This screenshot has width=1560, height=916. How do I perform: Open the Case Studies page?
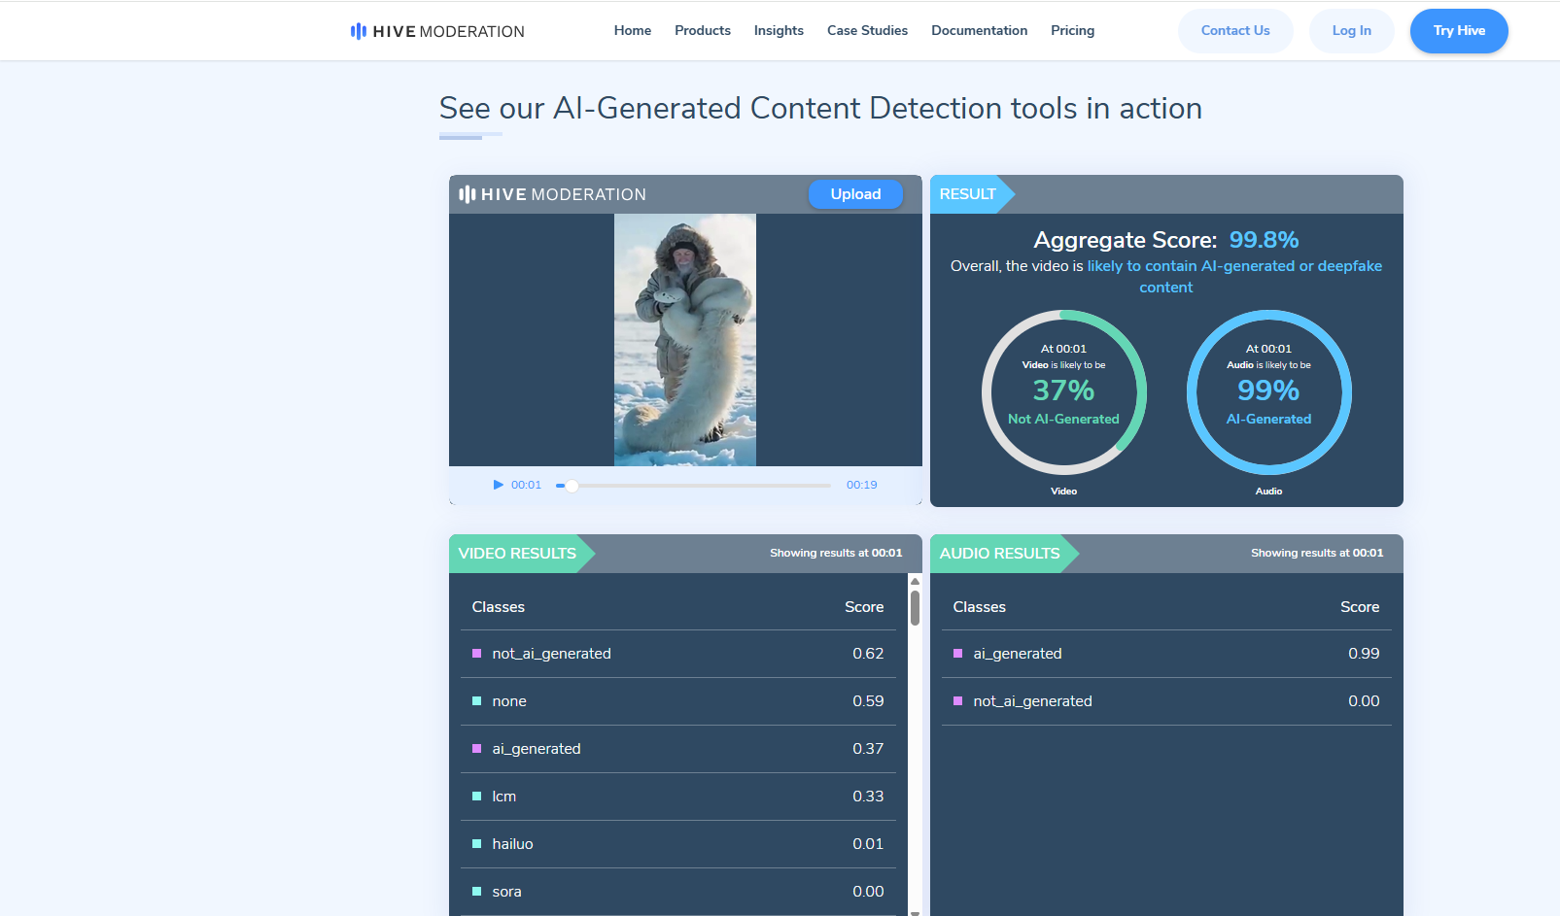[x=867, y=30]
